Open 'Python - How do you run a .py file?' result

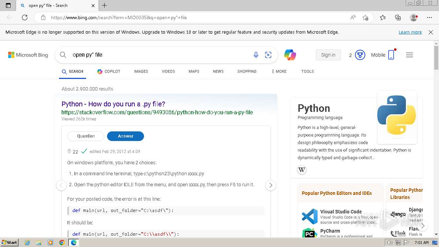click(x=113, y=104)
